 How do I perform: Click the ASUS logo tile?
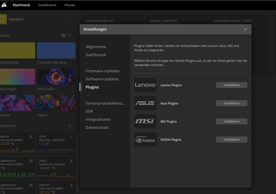coord(145,103)
